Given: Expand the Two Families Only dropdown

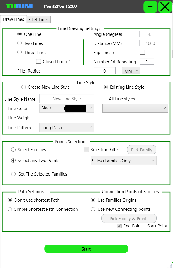Looking at the screenshot, I should pyautogui.click(x=123, y=161).
